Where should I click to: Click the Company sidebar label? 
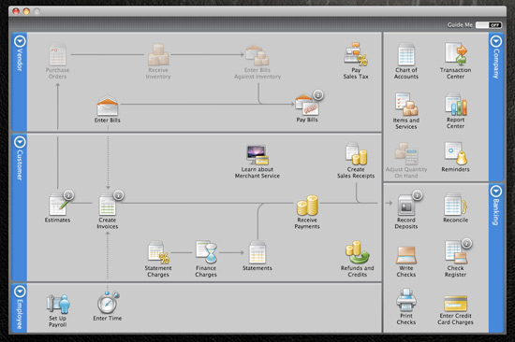496,64
